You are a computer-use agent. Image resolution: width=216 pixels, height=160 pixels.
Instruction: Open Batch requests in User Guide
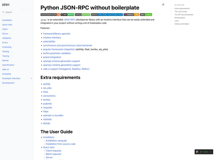(x=54, y=154)
